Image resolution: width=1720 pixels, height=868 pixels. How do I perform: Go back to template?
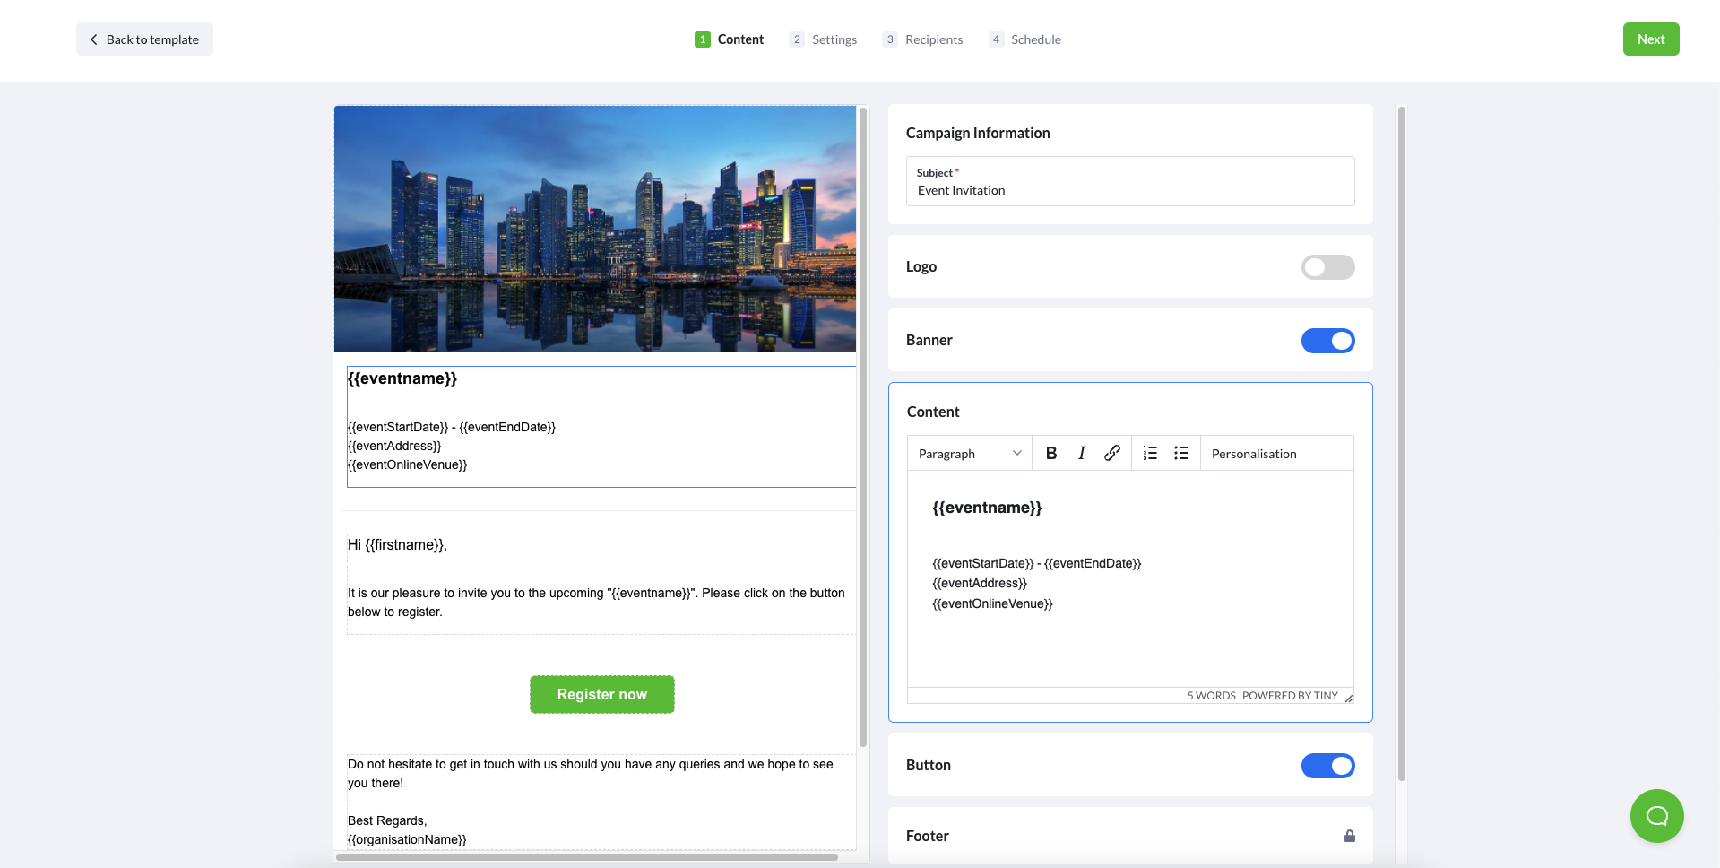coord(144,39)
